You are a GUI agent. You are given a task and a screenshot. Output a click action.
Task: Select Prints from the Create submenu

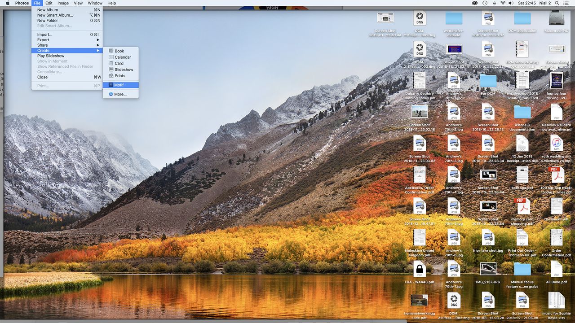pos(120,76)
